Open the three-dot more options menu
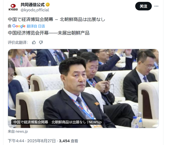This screenshot has height=145, width=171. 156,6
